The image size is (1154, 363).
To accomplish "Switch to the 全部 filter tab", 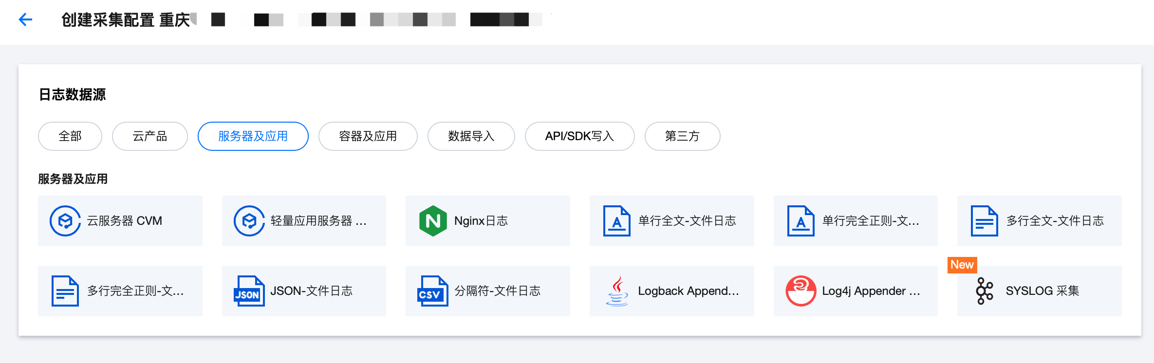I will click(x=70, y=136).
